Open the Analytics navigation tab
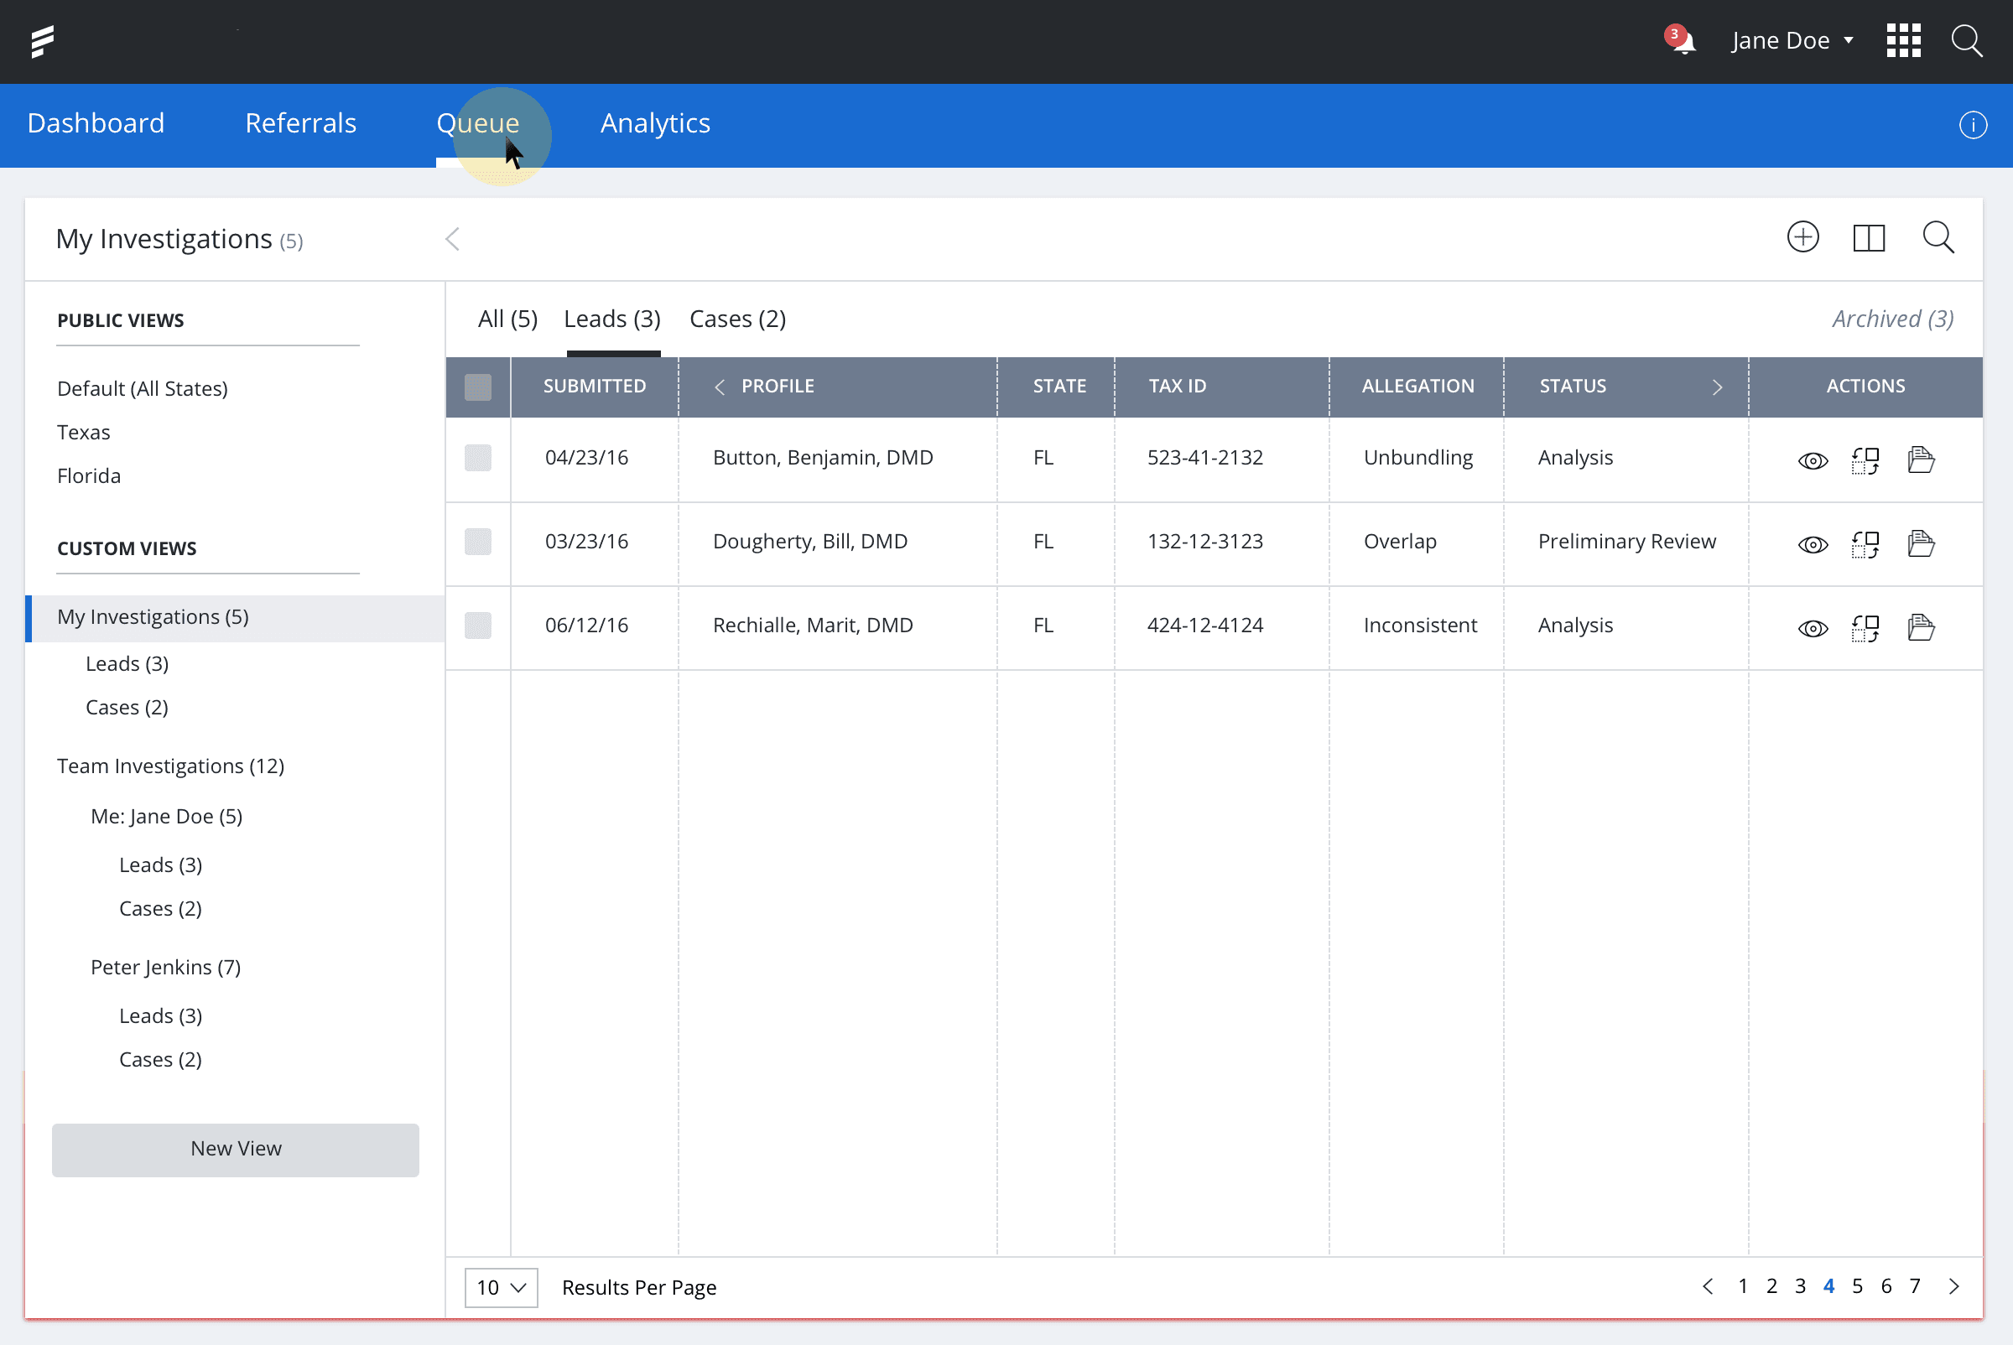This screenshot has height=1345, width=2013. 655,123
